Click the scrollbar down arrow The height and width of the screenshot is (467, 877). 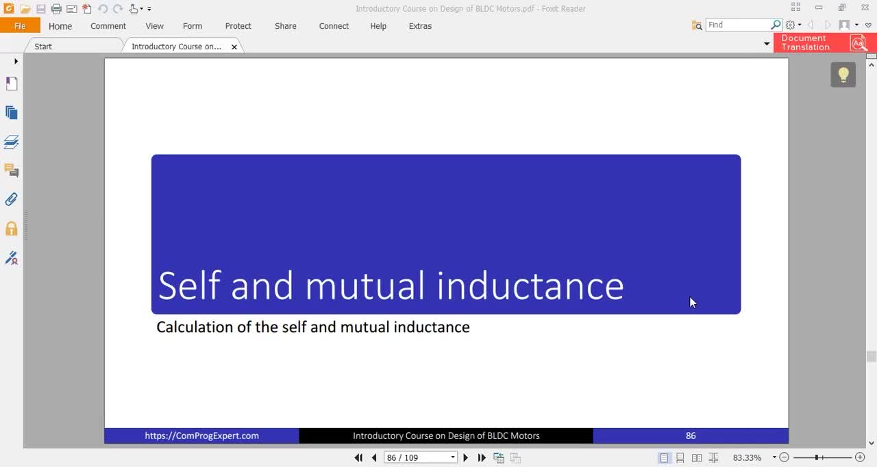[x=872, y=443]
